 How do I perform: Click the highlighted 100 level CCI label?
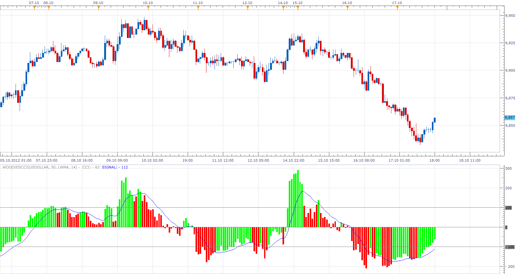pos(508,208)
